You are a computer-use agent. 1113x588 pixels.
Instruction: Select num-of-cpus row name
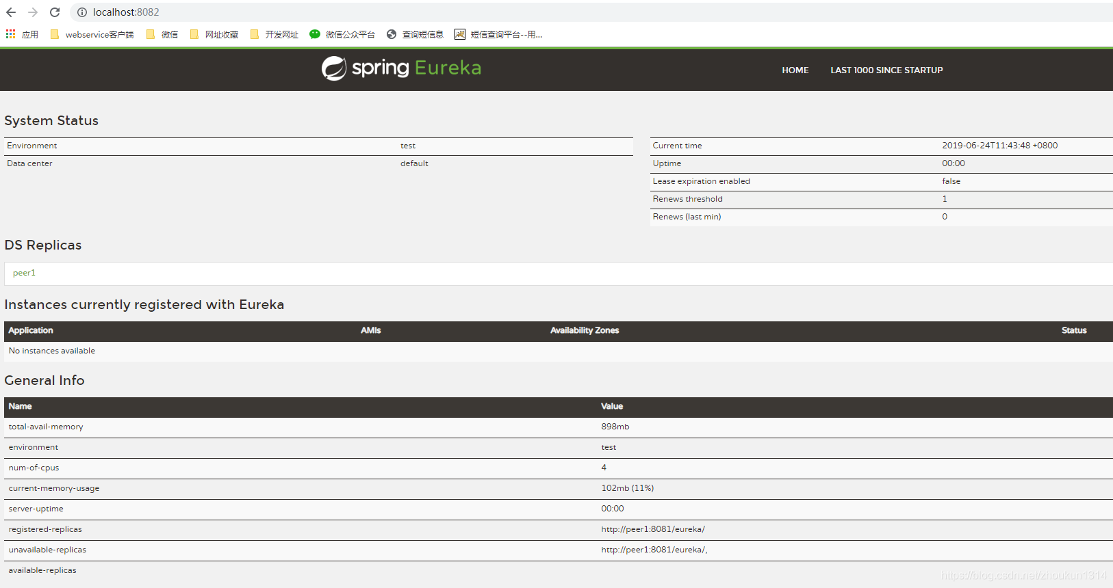[34, 468]
